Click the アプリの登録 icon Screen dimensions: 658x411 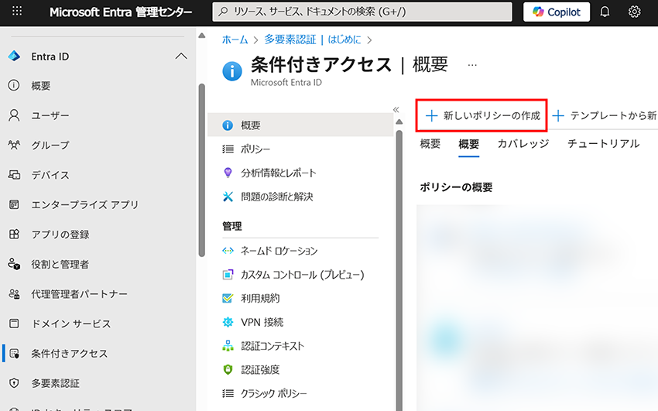tap(14, 234)
